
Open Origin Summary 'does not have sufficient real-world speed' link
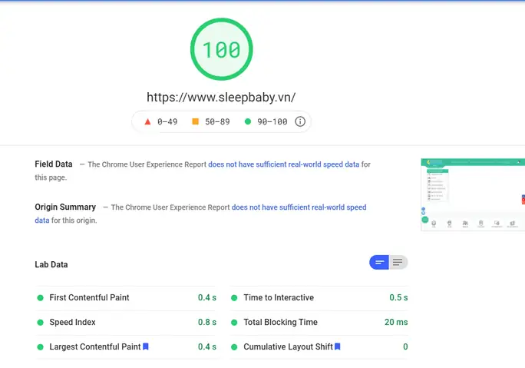pos(299,207)
